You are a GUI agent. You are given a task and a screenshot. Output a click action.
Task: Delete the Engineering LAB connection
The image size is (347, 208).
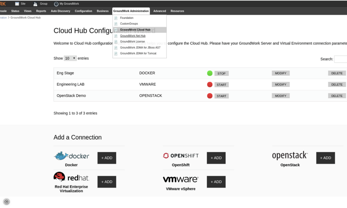click(337, 85)
